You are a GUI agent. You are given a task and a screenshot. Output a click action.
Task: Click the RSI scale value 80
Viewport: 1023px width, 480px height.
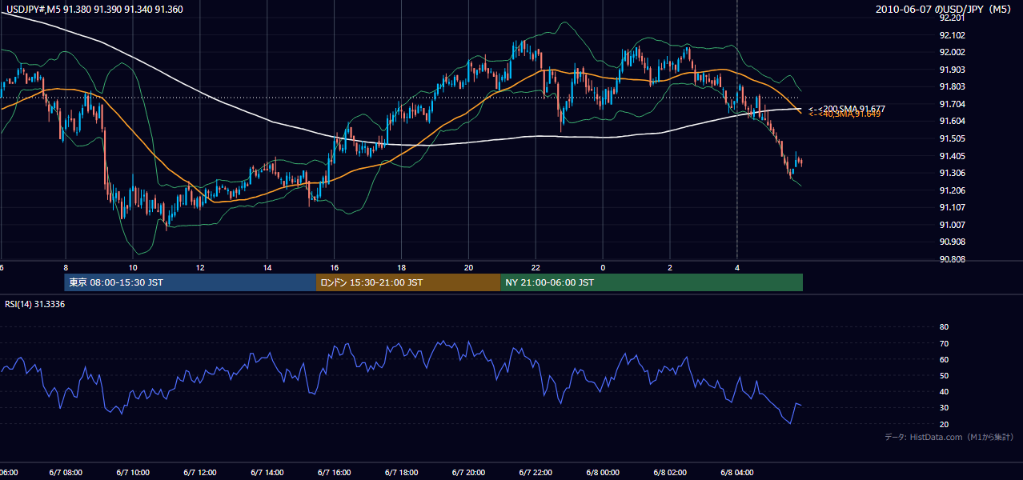click(x=944, y=327)
